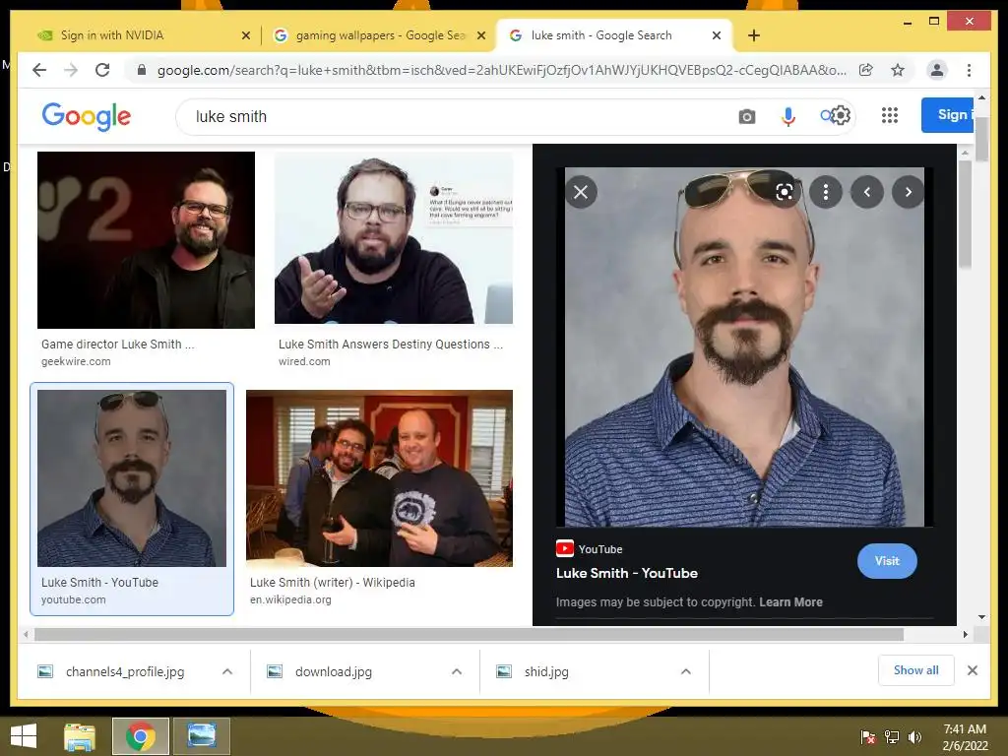The height and width of the screenshot is (756, 1008).
Task: Open the photo viewer taskbar app
Action: point(201,736)
